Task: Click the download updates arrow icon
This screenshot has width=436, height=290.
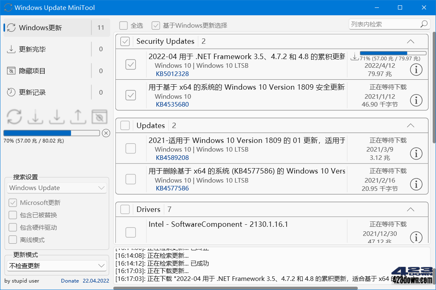Action: point(35,116)
